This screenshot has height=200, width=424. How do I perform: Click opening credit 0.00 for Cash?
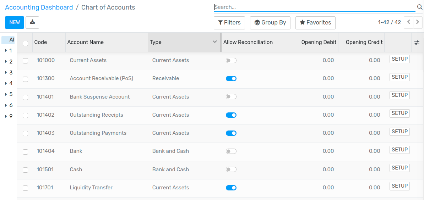(x=375, y=170)
